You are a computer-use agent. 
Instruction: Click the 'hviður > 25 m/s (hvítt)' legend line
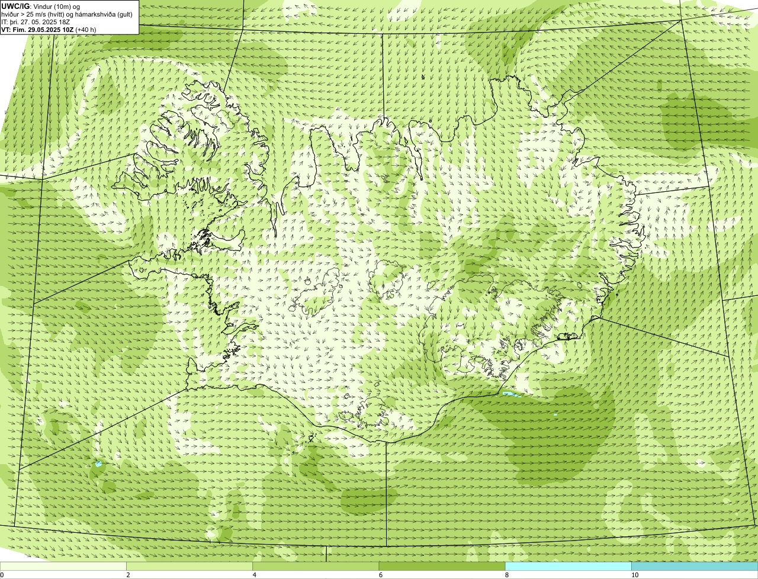(67, 14)
